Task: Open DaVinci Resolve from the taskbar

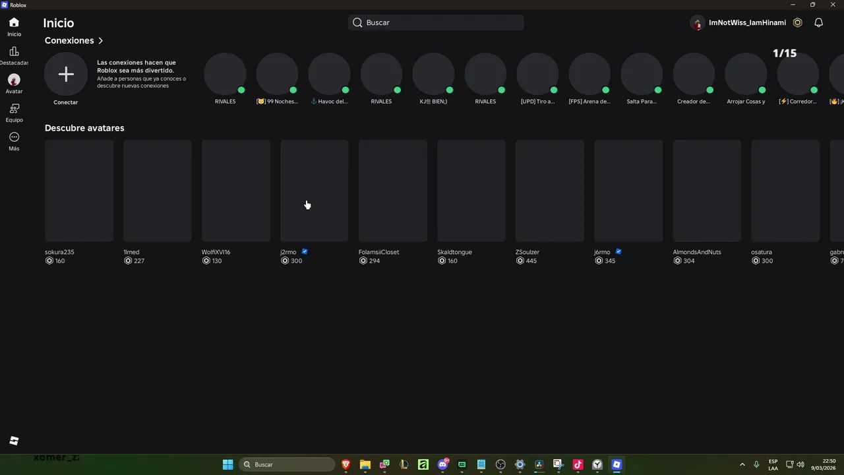Action: click(x=539, y=464)
